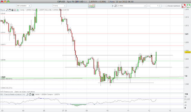Click the date label 09 on the time axis
The image size is (191, 112).
pyautogui.click(x=87, y=111)
